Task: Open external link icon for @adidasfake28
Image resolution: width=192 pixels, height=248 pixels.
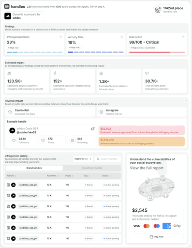Action: pyautogui.click(x=93, y=129)
